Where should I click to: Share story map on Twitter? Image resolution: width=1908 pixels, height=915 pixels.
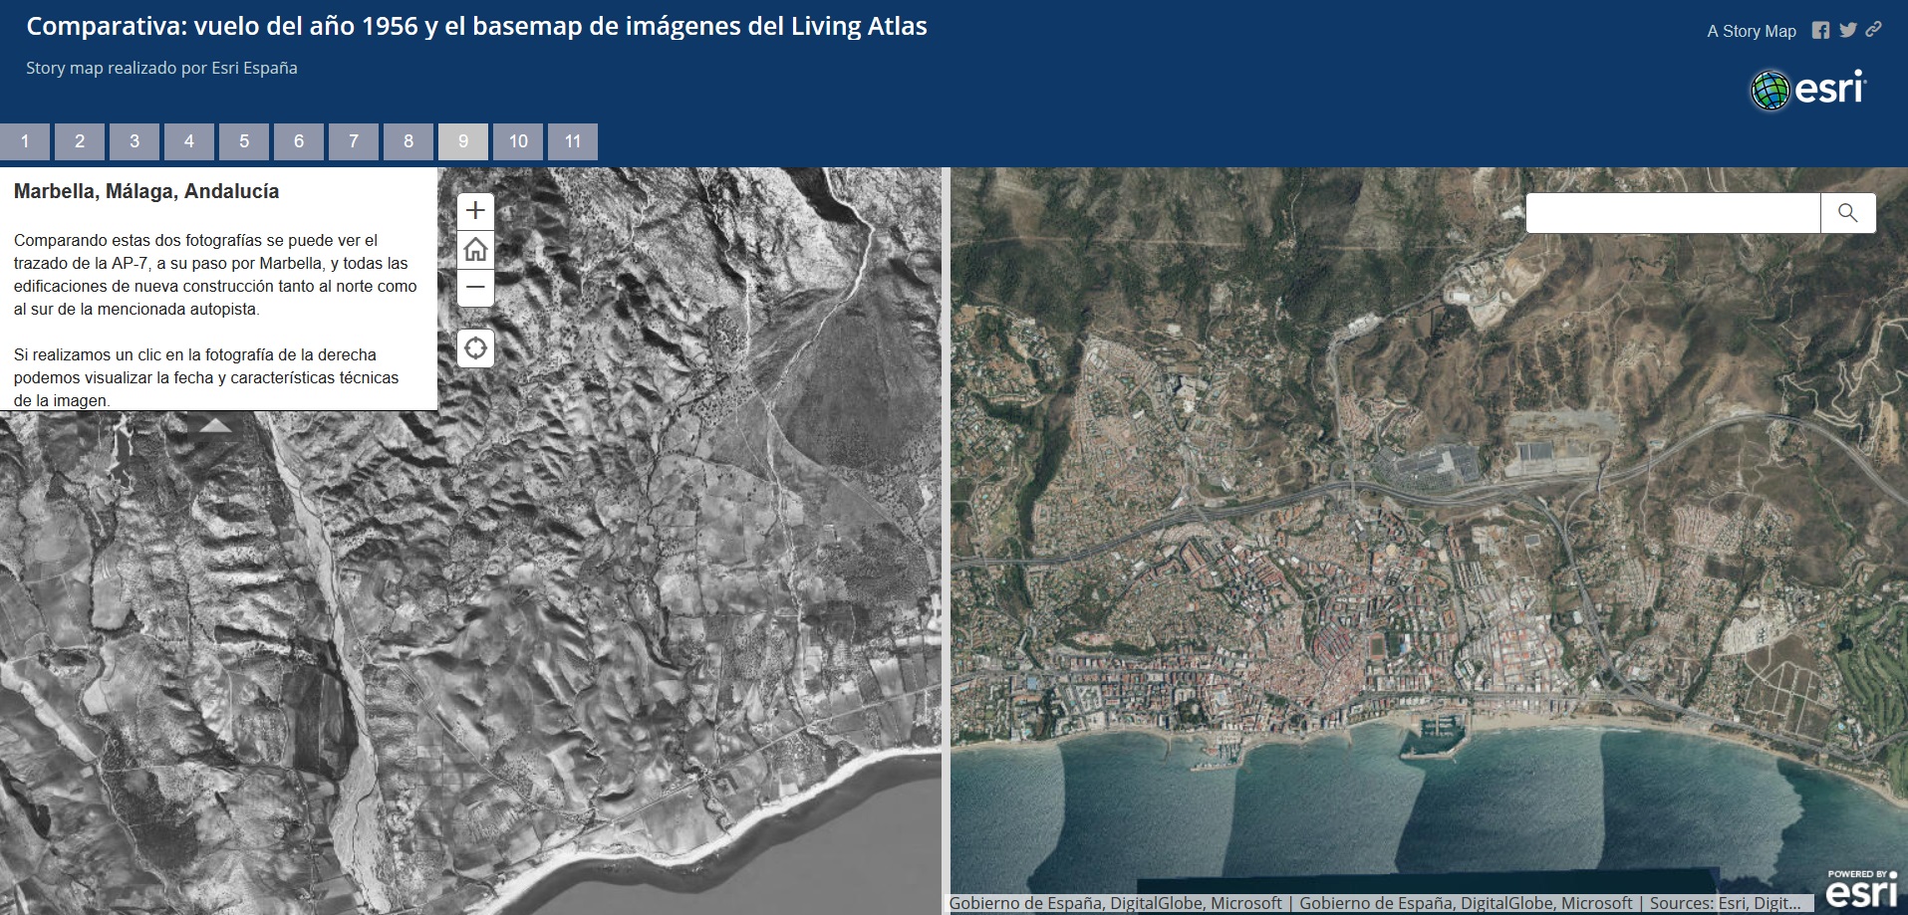1847,31
